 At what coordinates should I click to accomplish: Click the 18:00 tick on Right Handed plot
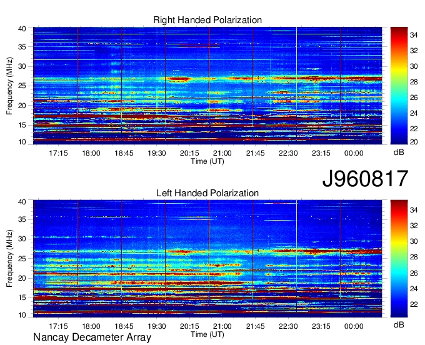[x=91, y=153]
